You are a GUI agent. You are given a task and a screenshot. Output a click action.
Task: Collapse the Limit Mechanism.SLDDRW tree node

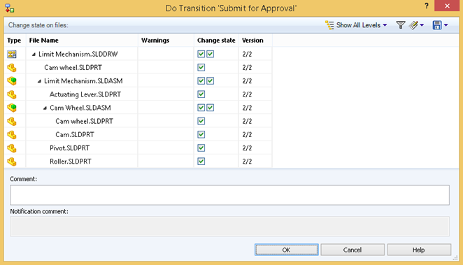click(x=34, y=55)
